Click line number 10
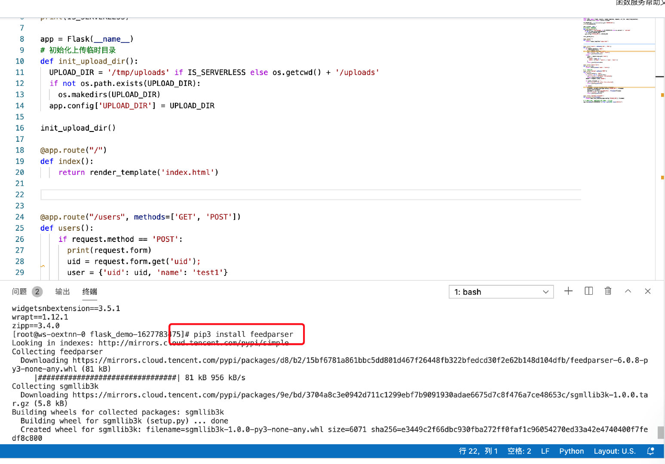Image resolution: width=665 pixels, height=464 pixels. click(20, 61)
